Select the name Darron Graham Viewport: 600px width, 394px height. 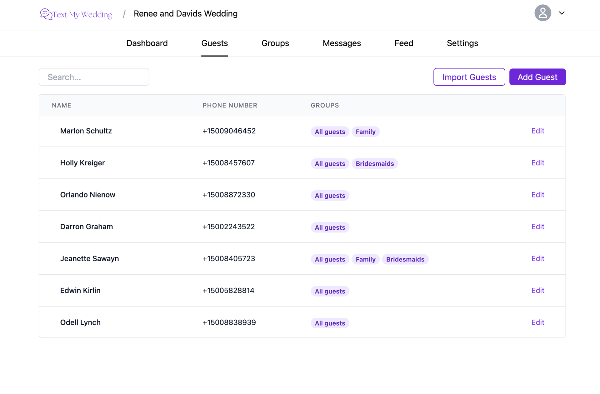point(86,227)
